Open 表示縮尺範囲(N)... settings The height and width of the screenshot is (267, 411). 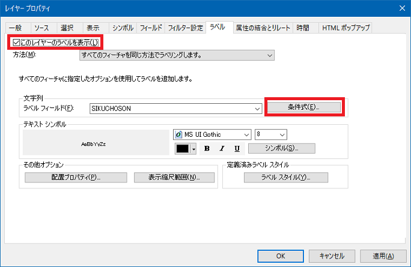(x=174, y=178)
